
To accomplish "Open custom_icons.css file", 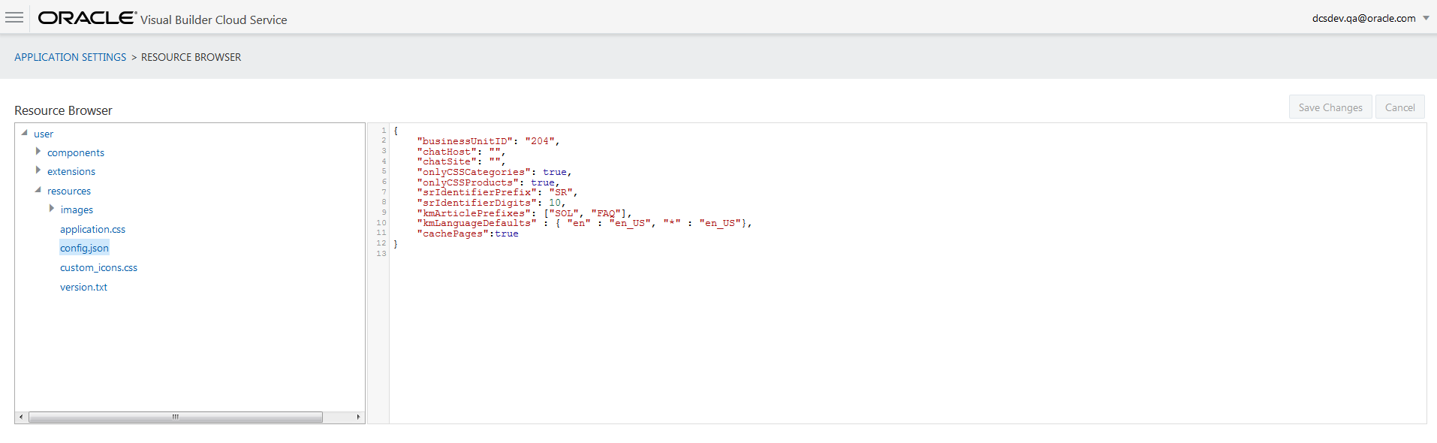I will coord(98,267).
